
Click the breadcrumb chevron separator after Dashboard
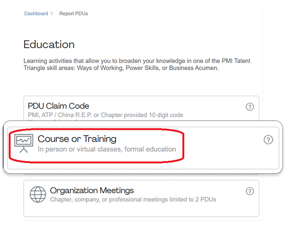tap(52, 14)
